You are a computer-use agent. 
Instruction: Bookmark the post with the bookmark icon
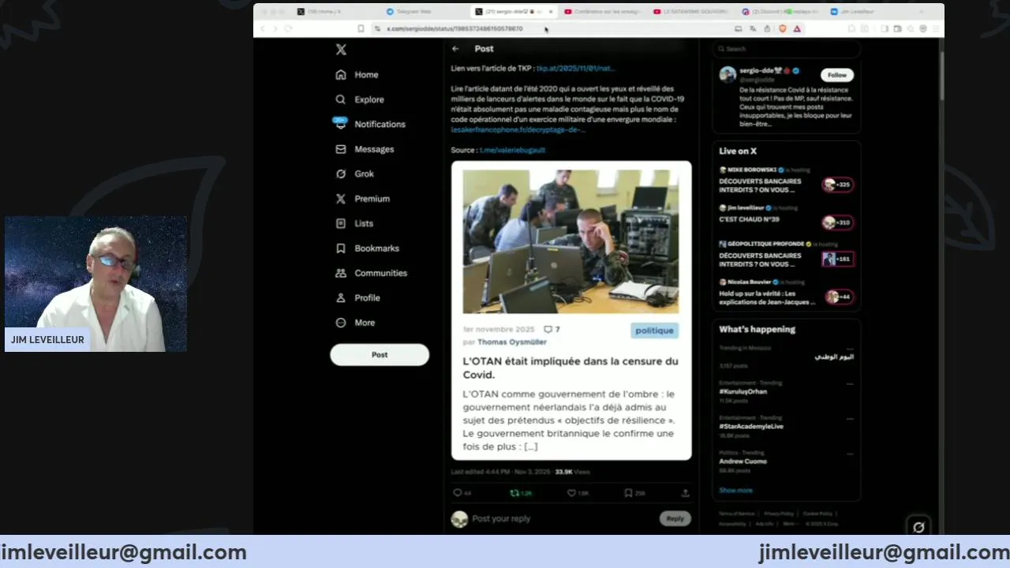click(x=628, y=493)
